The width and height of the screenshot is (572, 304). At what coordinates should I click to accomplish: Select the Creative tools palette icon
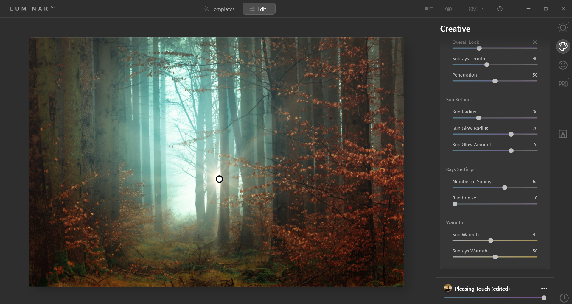coord(563,46)
